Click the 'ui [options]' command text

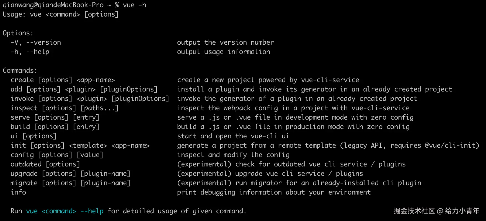pyautogui.click(x=33, y=136)
